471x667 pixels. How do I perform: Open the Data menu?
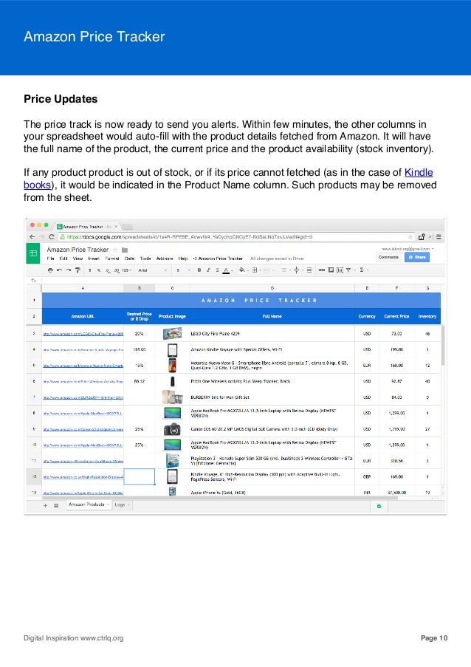130,259
